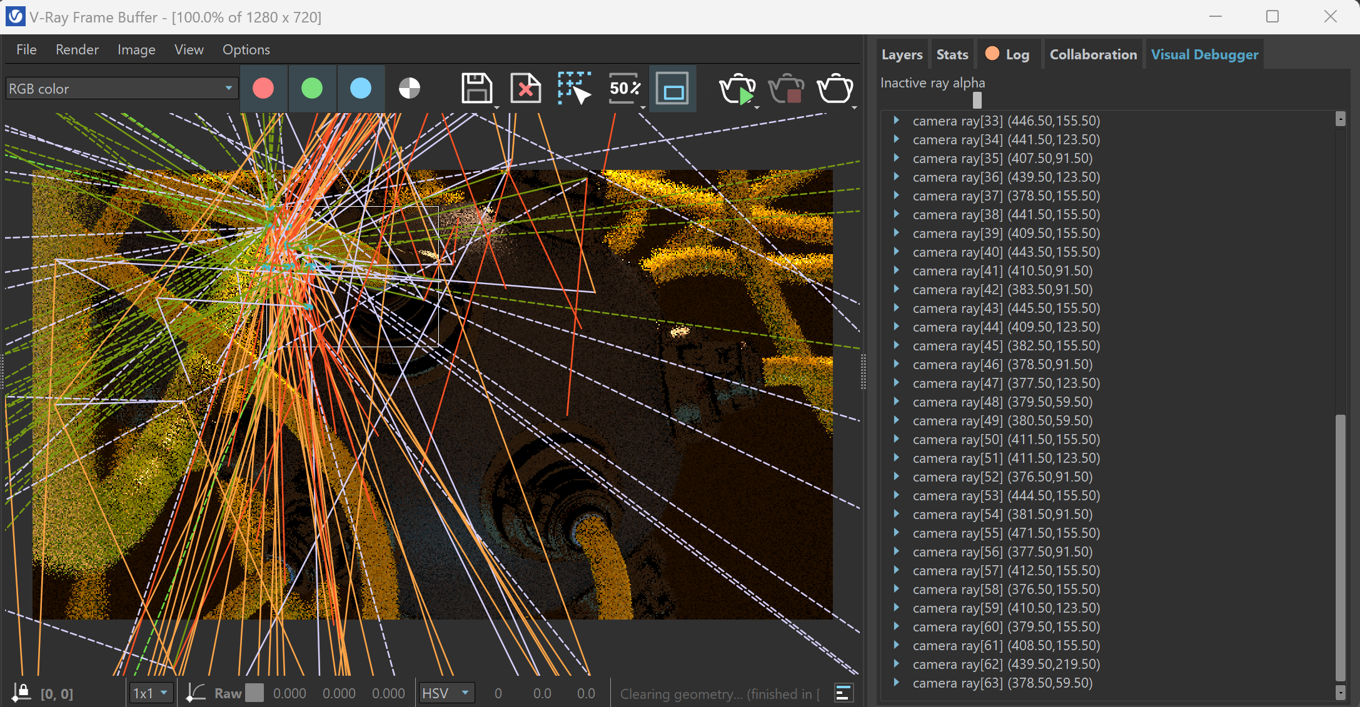
Task: Click the gray color swatch beside Raw
Action: click(x=254, y=693)
